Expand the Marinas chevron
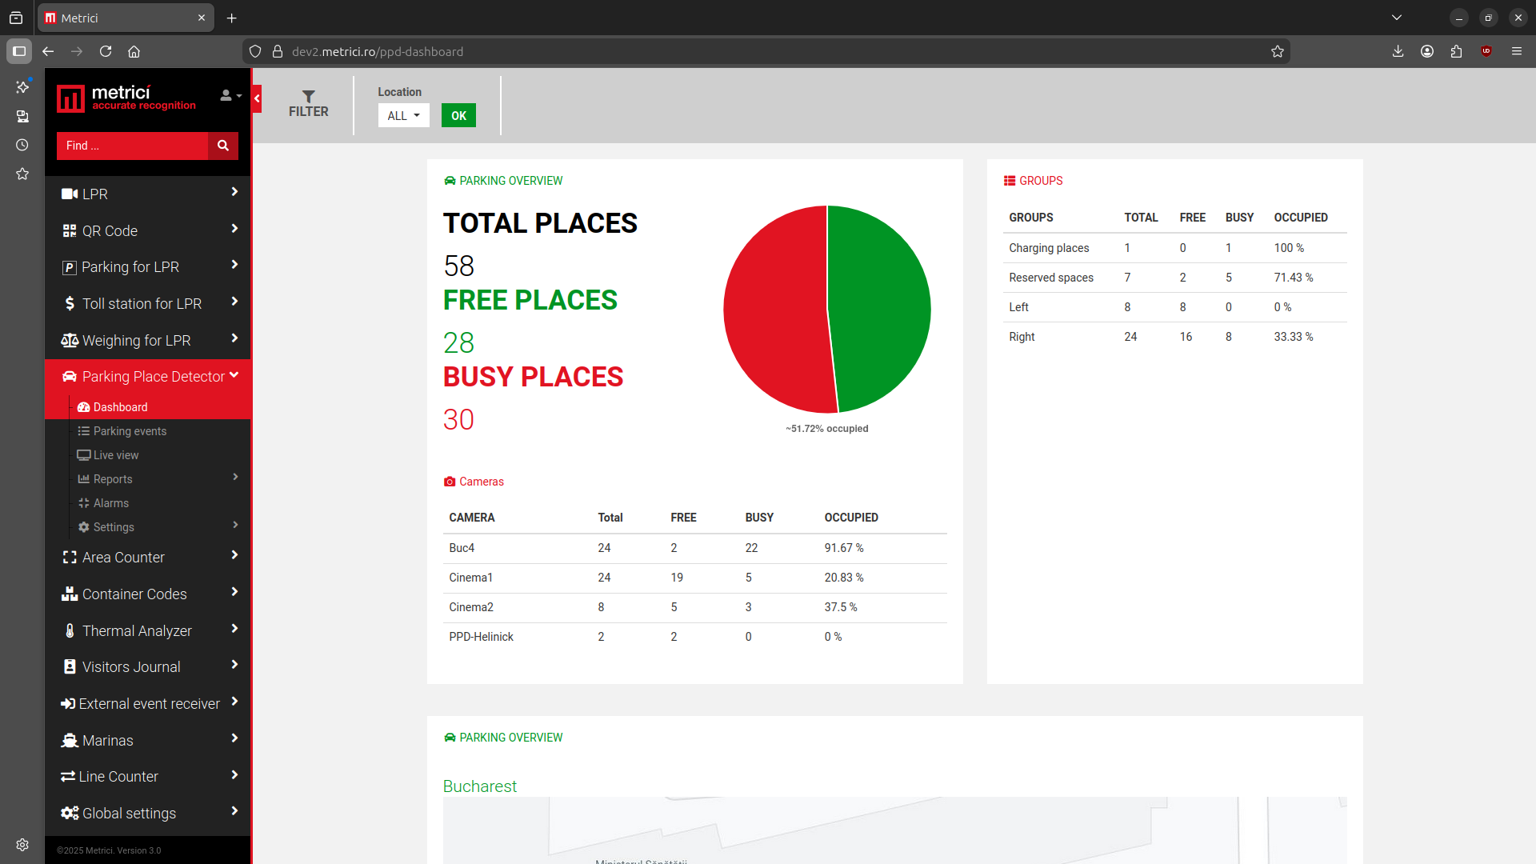 (234, 738)
